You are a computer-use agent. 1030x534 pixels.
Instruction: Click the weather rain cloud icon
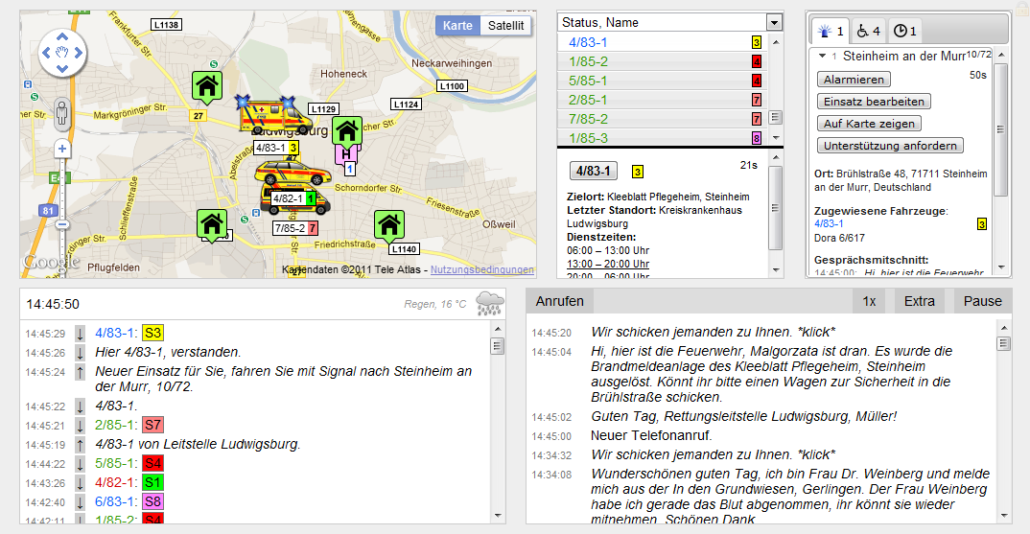[489, 304]
